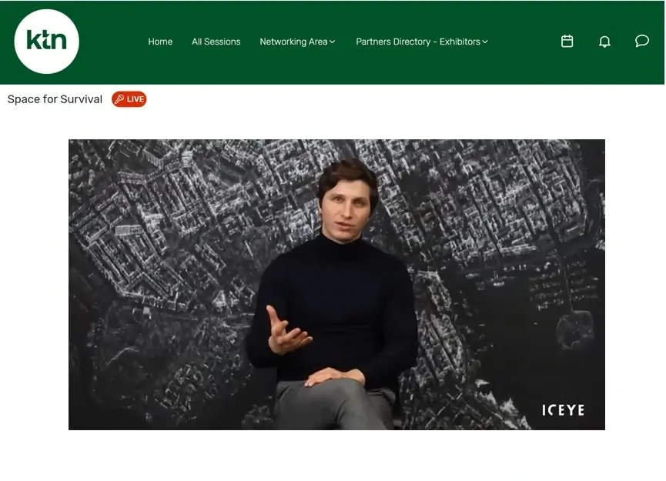666x481 pixels.
Task: Click the ICEYE watermark logo
Action: 563,410
